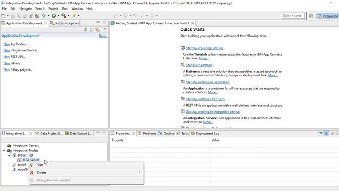Switch to the Deployment Log tab
The height and width of the screenshot is (191, 339).
pyautogui.click(x=205, y=133)
